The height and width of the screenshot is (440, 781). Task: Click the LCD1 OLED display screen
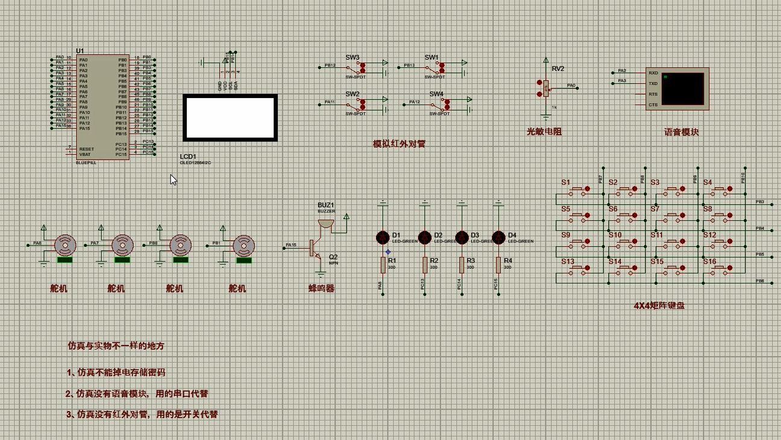230,118
